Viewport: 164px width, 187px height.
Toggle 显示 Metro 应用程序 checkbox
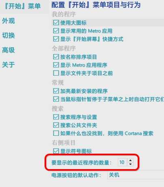pyautogui.click(x=56, y=65)
